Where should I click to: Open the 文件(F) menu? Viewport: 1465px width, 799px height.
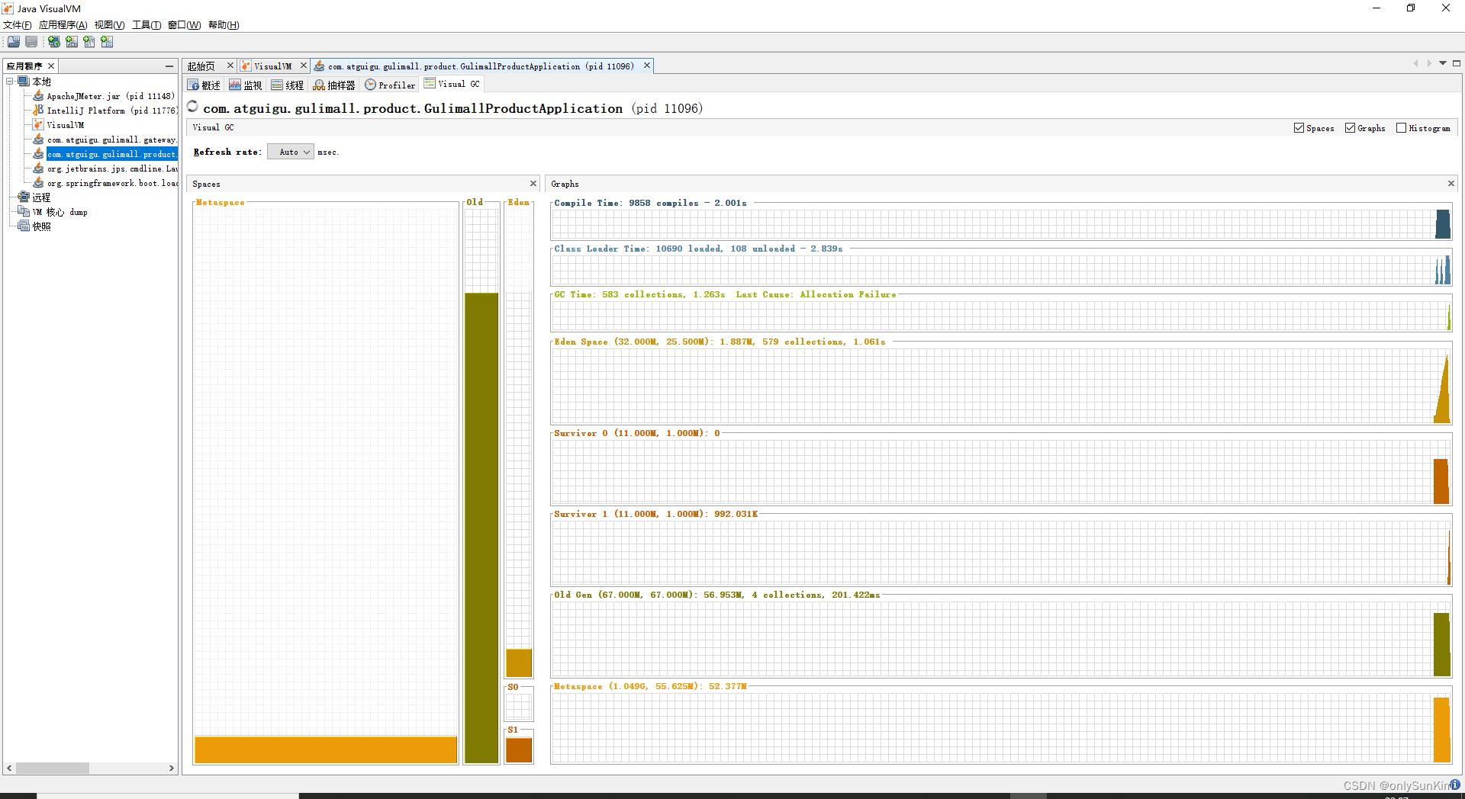(x=17, y=25)
